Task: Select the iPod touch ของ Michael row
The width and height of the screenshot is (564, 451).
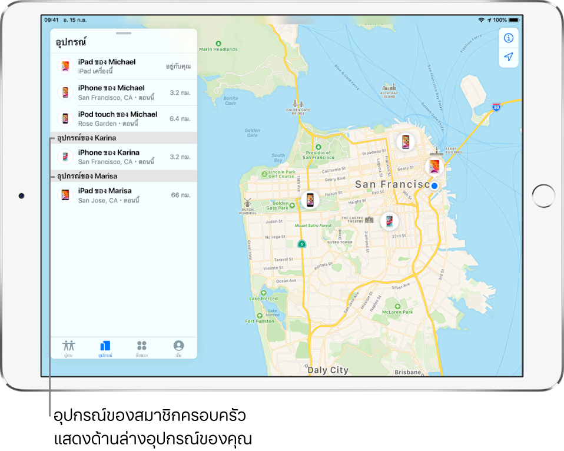Action: [x=124, y=119]
